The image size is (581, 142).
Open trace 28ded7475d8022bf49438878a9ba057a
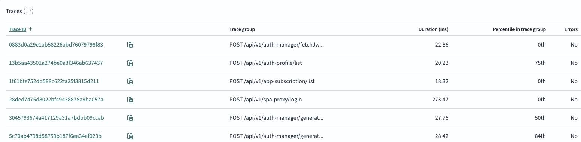click(x=56, y=100)
